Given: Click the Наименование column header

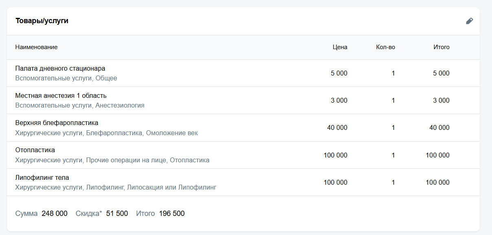Looking at the screenshot, I should coord(36,47).
